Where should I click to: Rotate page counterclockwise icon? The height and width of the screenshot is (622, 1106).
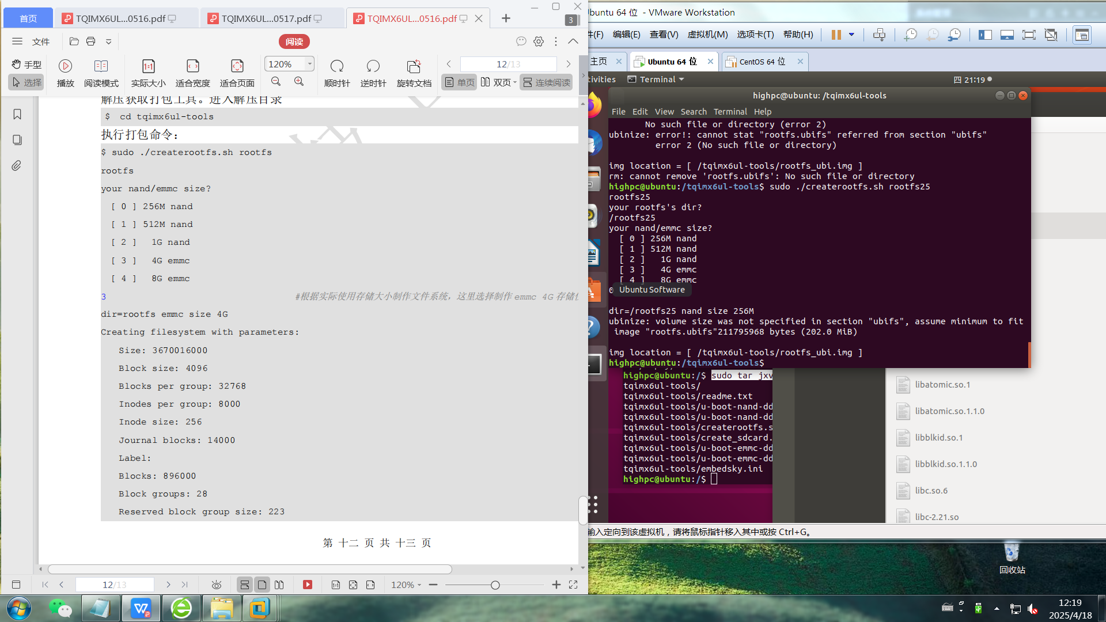coord(373,66)
